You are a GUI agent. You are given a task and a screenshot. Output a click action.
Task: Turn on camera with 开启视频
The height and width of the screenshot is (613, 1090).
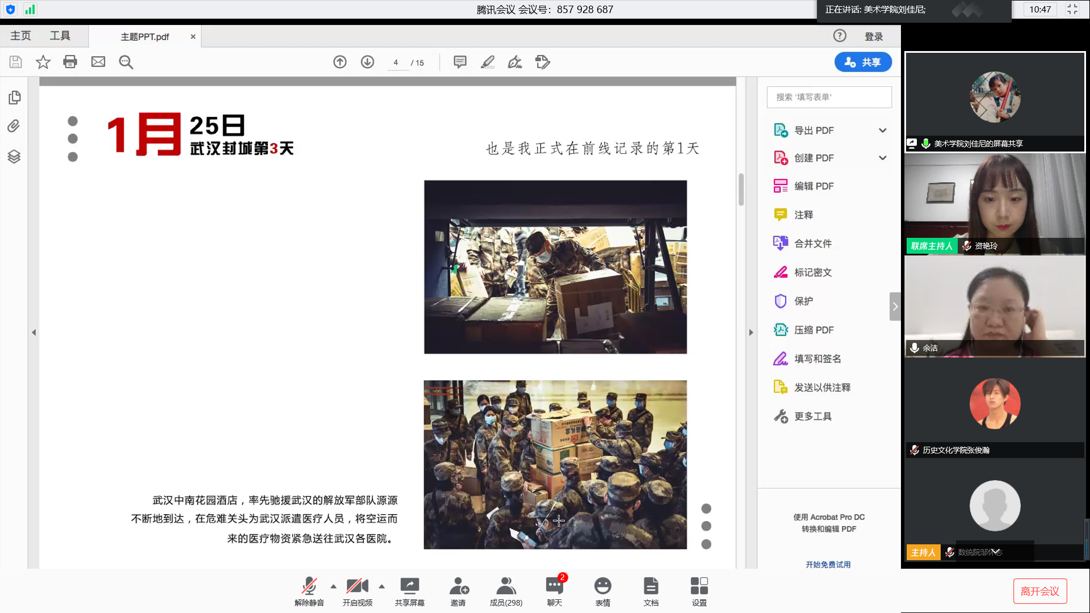click(357, 591)
